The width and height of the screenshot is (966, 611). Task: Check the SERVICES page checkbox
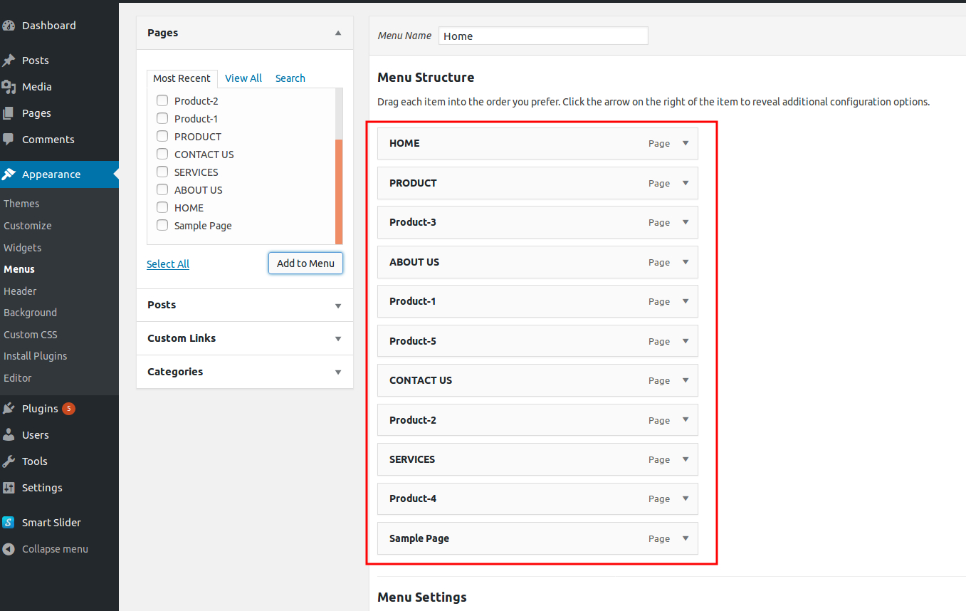click(162, 172)
